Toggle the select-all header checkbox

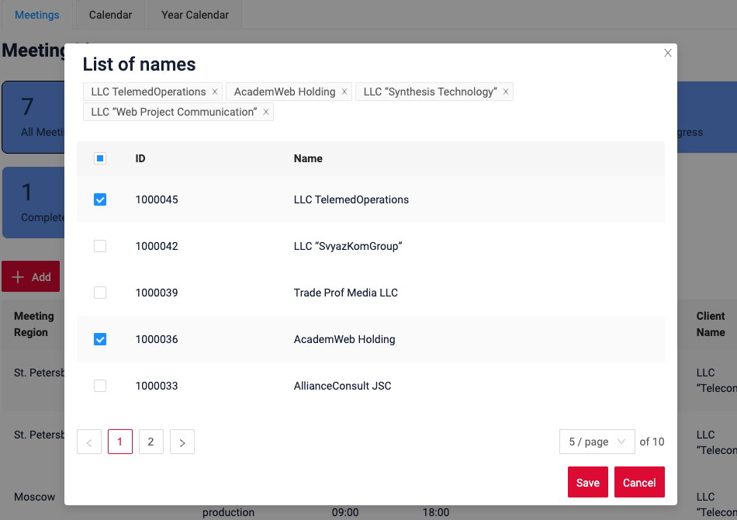[x=100, y=158]
